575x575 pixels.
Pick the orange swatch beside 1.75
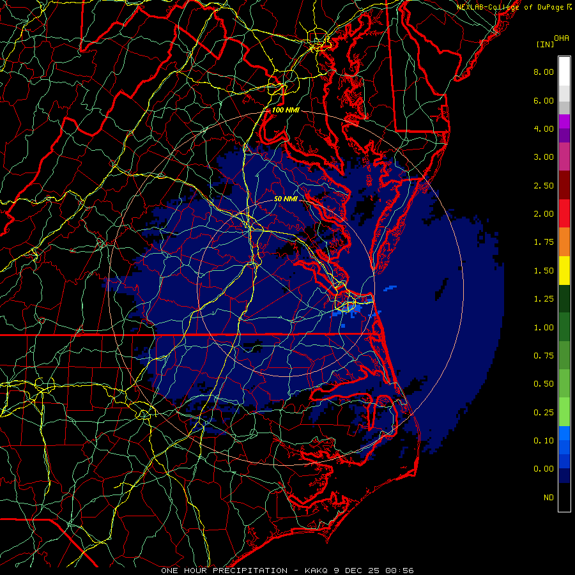[564, 242]
